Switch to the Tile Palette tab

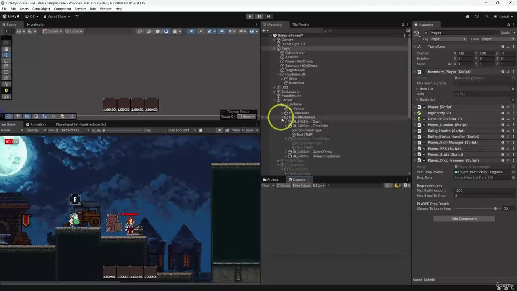(301, 25)
